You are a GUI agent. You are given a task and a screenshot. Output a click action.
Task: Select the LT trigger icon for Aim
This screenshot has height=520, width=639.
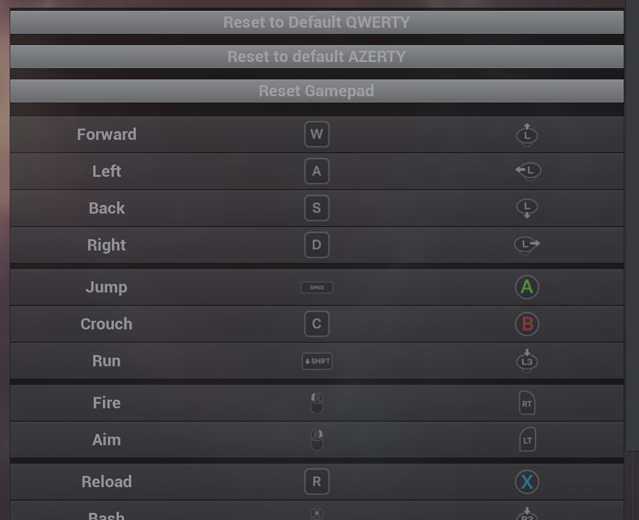pos(527,440)
